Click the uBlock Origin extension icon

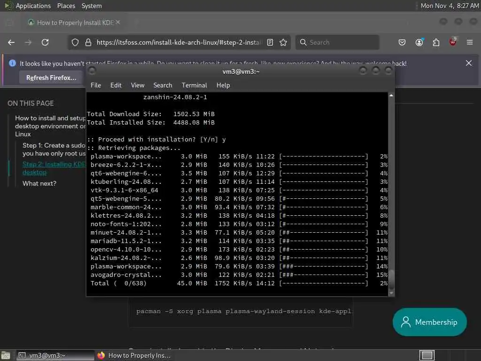(x=453, y=42)
